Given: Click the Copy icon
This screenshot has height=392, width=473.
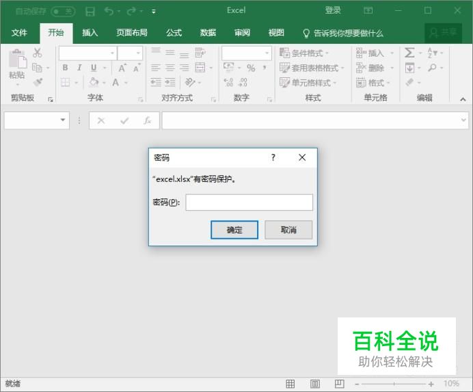Looking at the screenshot, I should [37, 68].
